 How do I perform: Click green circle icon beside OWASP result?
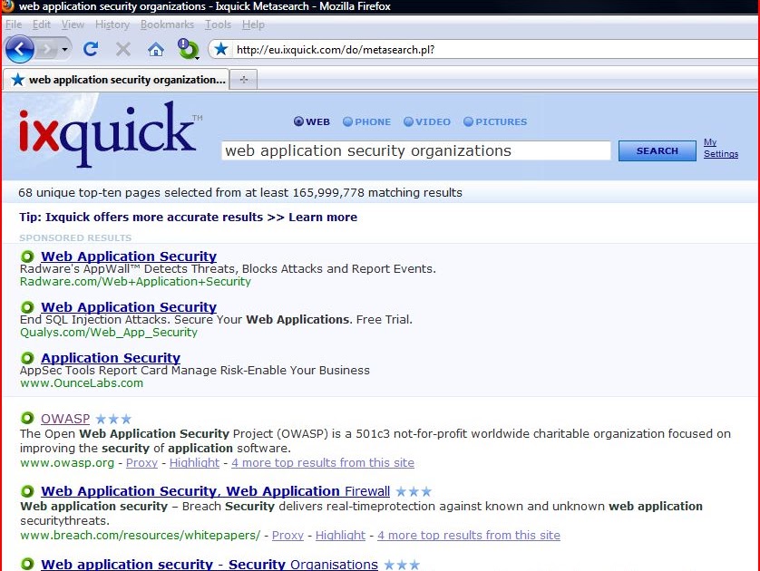(x=27, y=418)
